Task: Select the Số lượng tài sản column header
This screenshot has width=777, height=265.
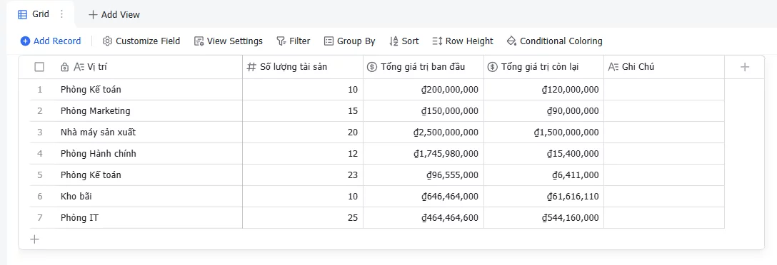Action: (x=303, y=67)
